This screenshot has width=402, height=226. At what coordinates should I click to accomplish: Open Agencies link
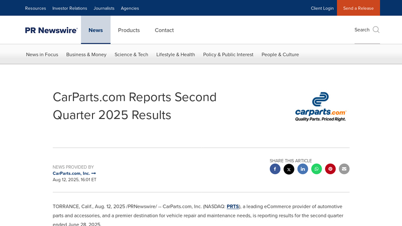[130, 8]
